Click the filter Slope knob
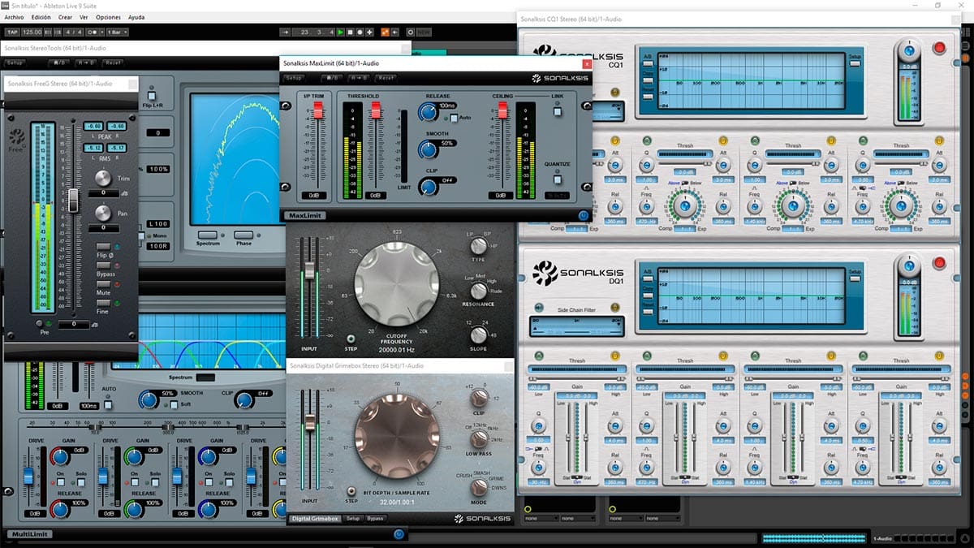This screenshot has width=974, height=548. (x=479, y=334)
